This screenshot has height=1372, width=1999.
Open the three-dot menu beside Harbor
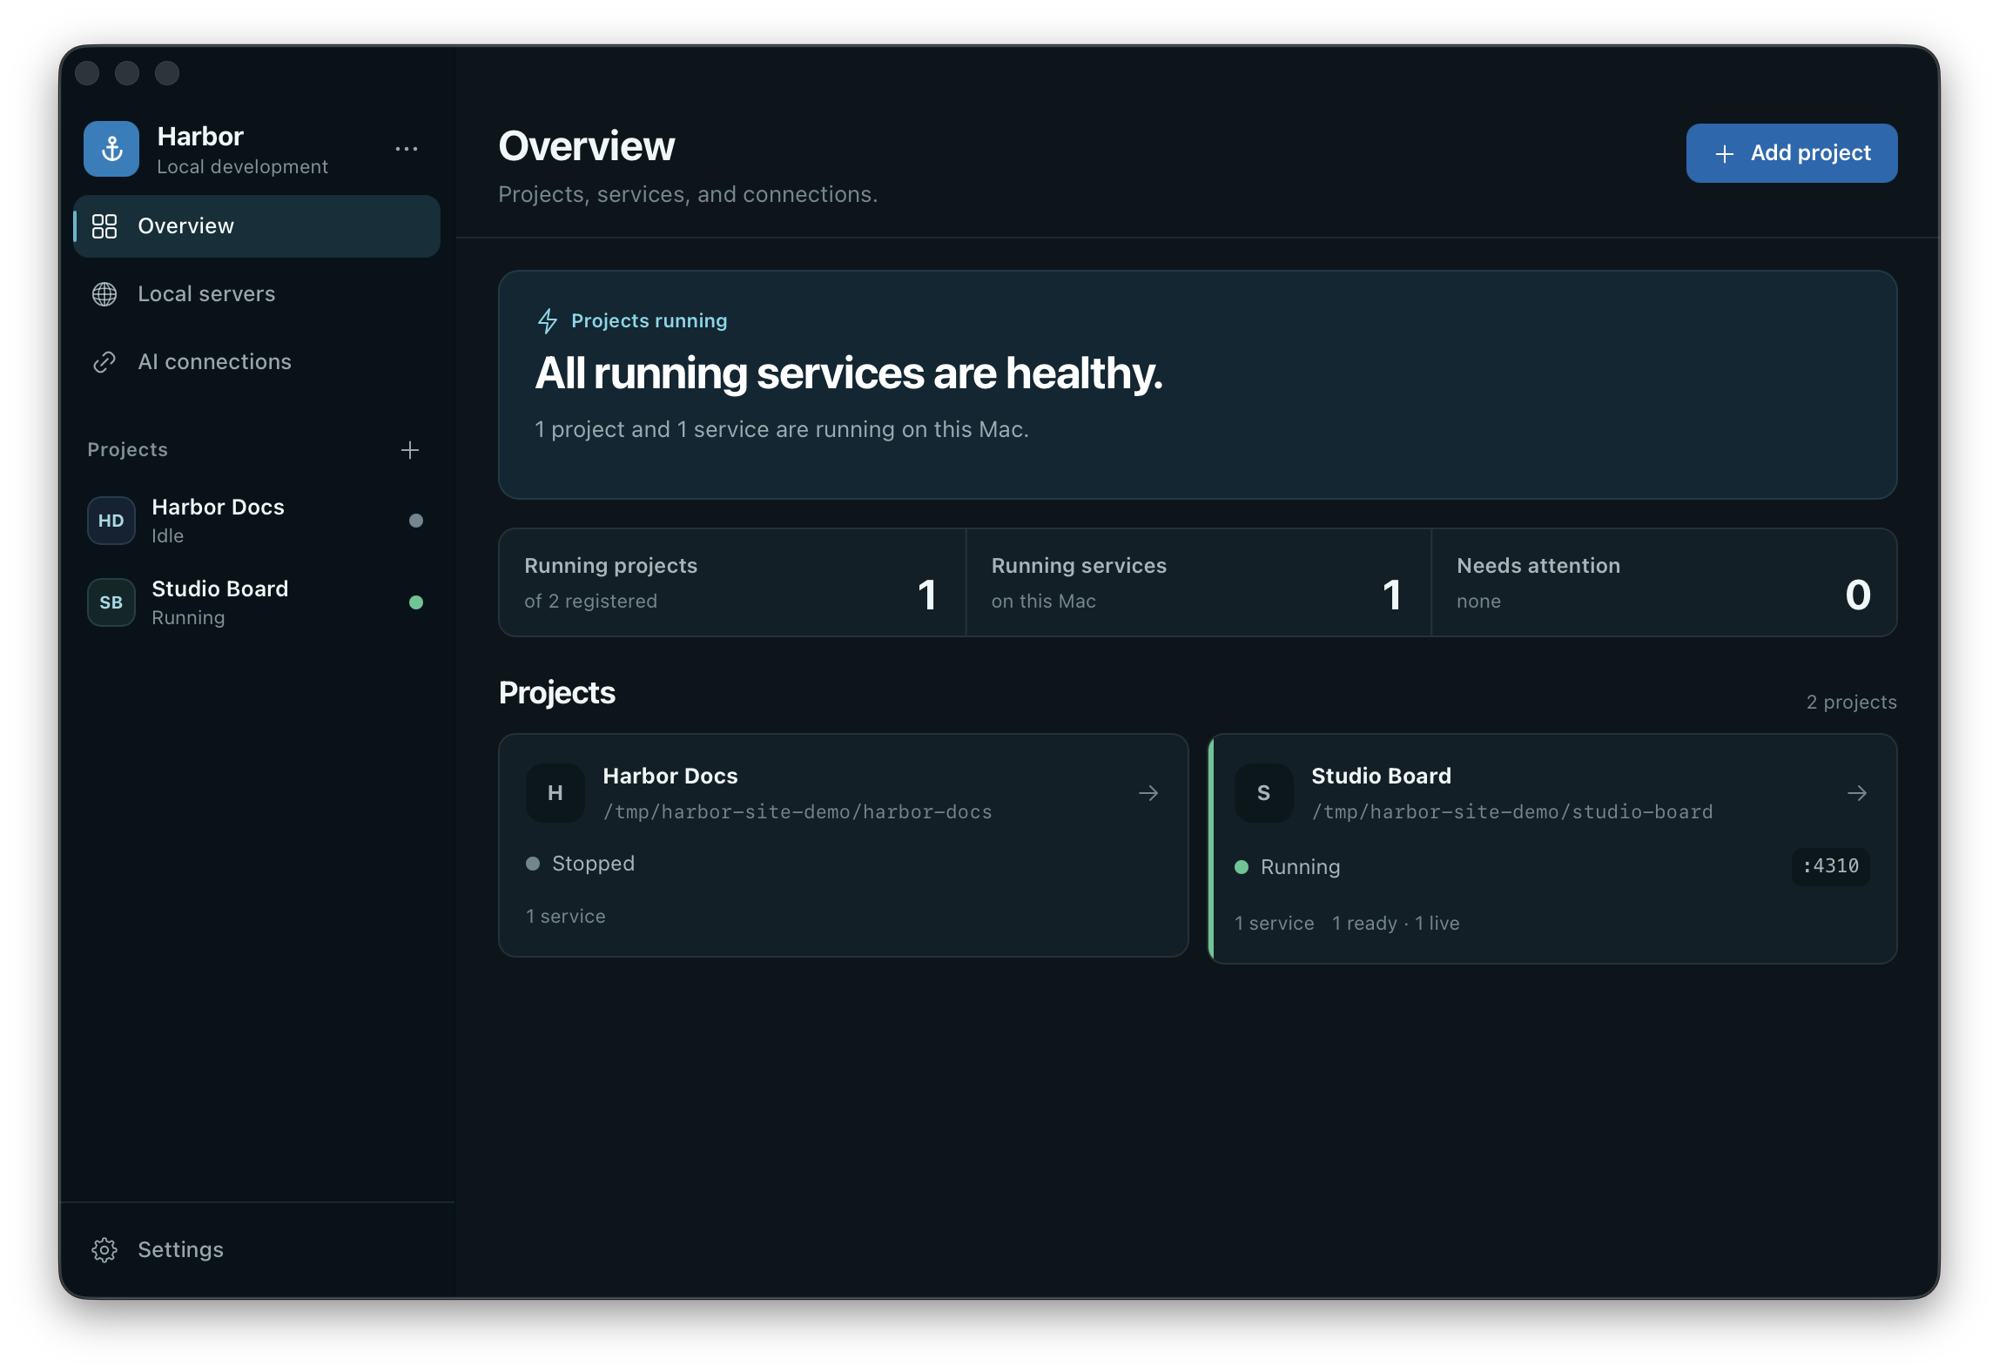pyautogui.click(x=407, y=149)
